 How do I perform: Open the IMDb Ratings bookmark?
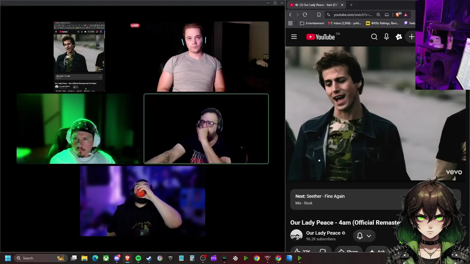tap(382, 23)
